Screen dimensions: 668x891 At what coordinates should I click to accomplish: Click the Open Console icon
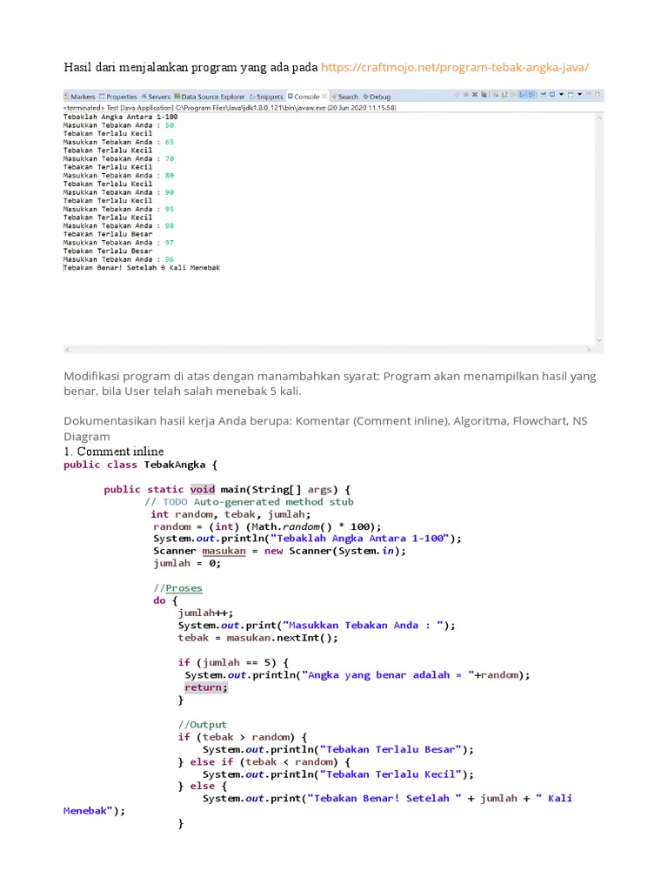click(x=571, y=94)
